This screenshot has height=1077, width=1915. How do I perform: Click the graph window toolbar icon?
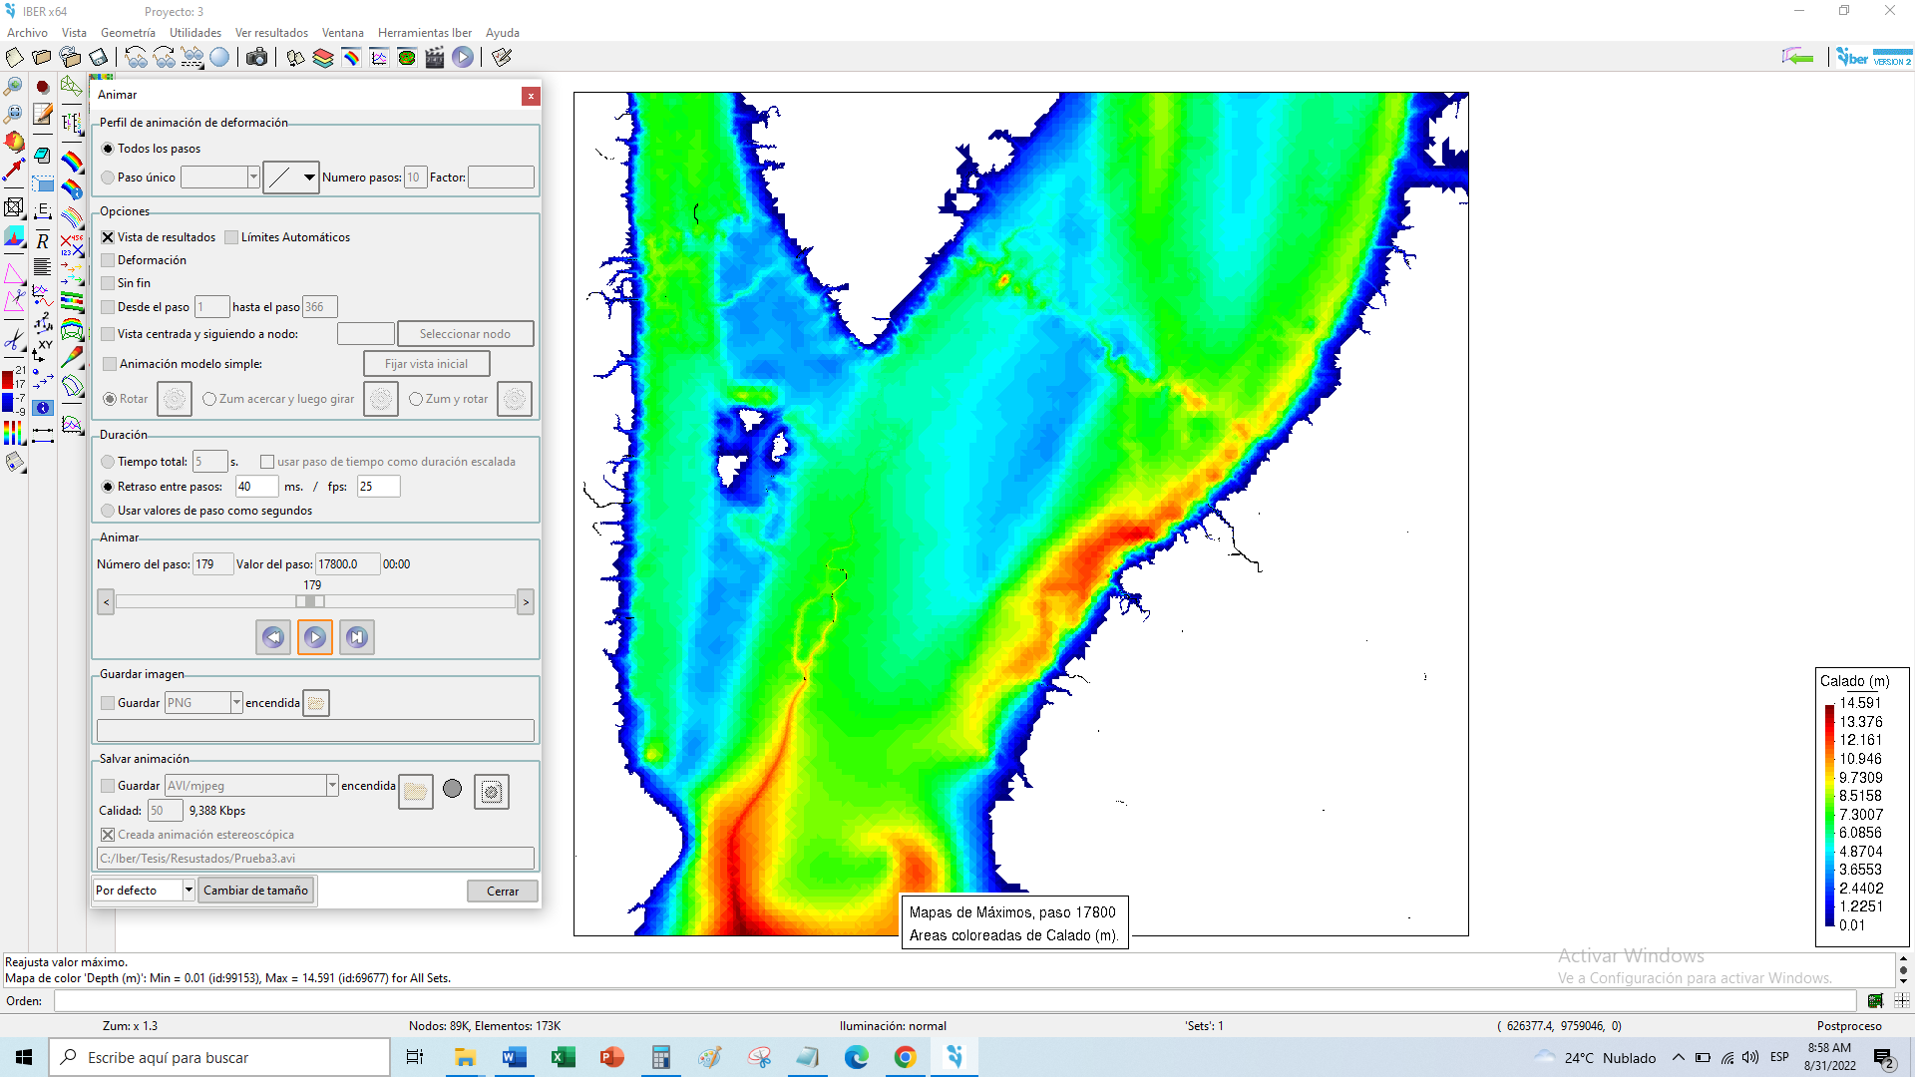tap(379, 58)
